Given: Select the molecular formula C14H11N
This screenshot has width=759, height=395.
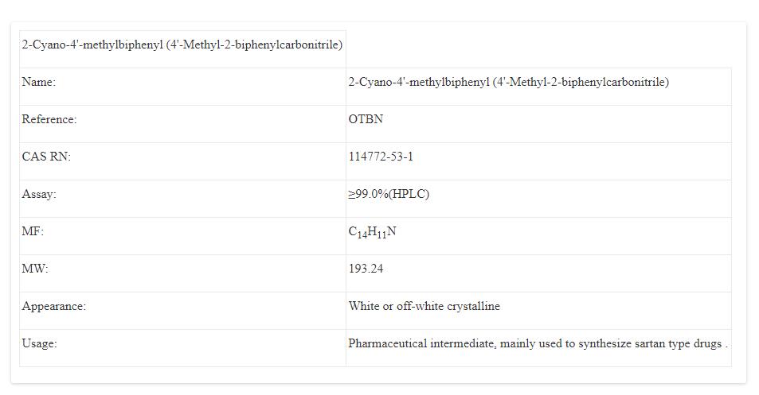Looking at the screenshot, I should pos(372,232).
